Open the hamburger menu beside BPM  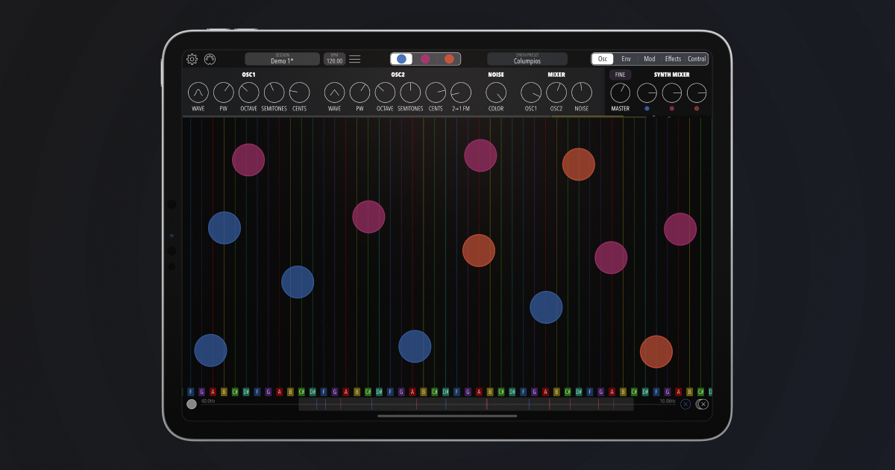click(355, 59)
